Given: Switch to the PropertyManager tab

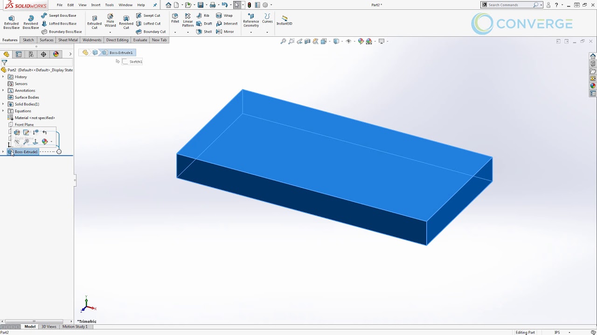Looking at the screenshot, I should click(19, 54).
